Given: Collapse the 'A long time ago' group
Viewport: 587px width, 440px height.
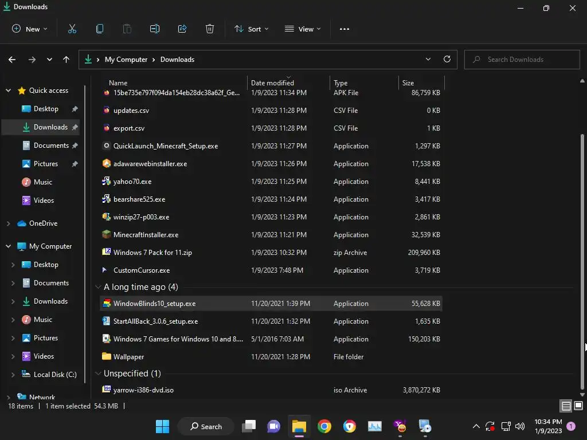Looking at the screenshot, I should [98, 287].
